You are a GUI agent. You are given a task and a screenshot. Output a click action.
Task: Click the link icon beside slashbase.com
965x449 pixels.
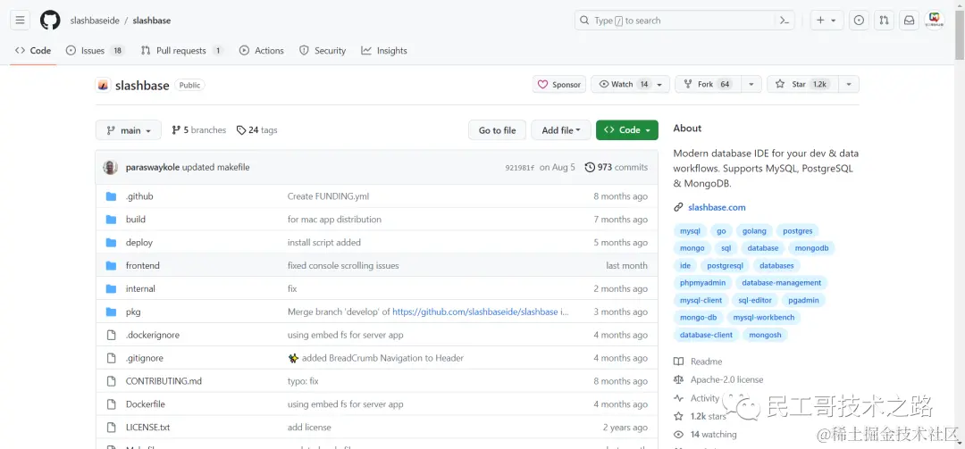[x=678, y=207]
